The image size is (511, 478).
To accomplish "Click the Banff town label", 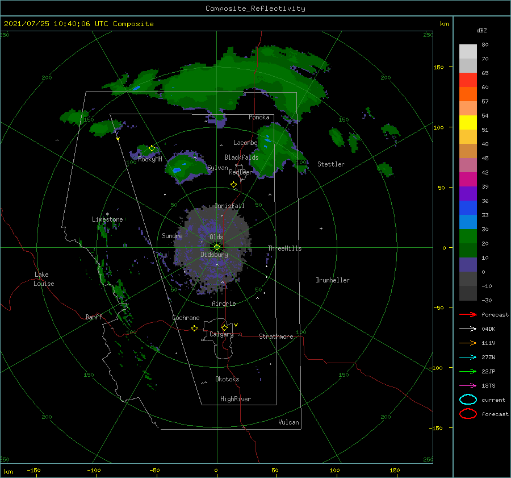I will click(94, 317).
